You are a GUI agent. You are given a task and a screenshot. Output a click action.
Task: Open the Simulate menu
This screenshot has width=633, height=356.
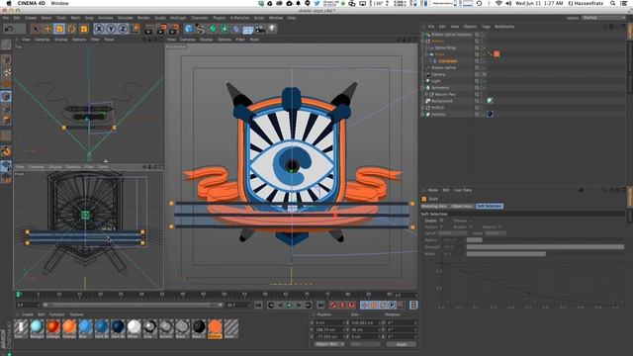(x=126, y=18)
